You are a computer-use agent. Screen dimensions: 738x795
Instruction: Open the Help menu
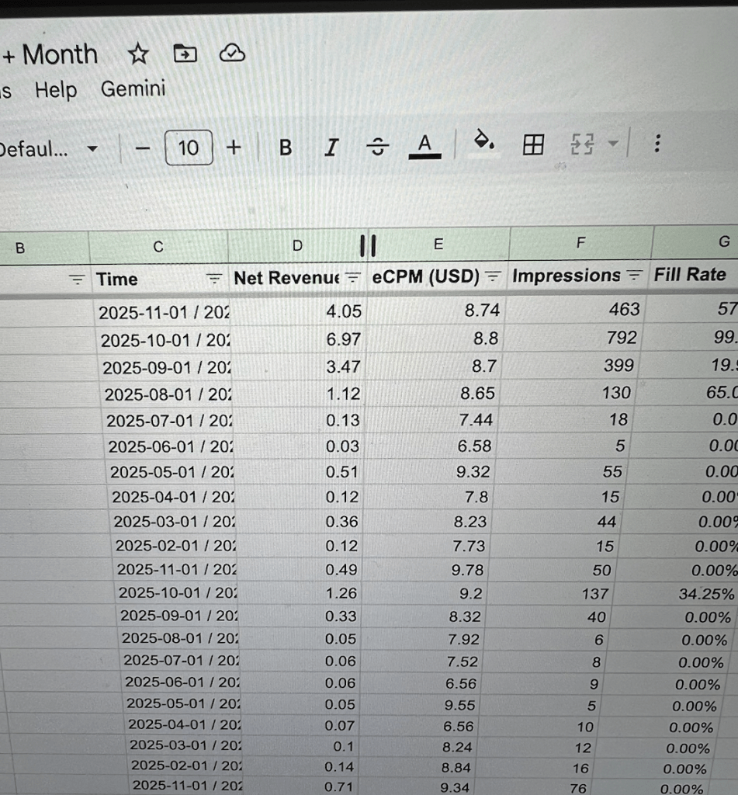pos(56,90)
